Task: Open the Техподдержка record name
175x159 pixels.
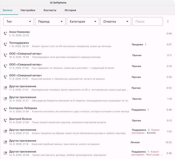Action: pos(19,43)
